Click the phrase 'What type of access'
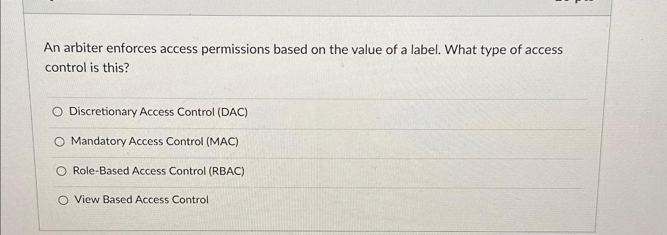 [504, 50]
